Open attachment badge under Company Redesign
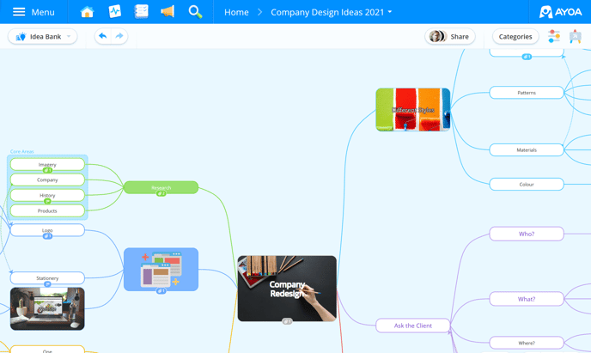This screenshot has height=353, width=591. 287,321
